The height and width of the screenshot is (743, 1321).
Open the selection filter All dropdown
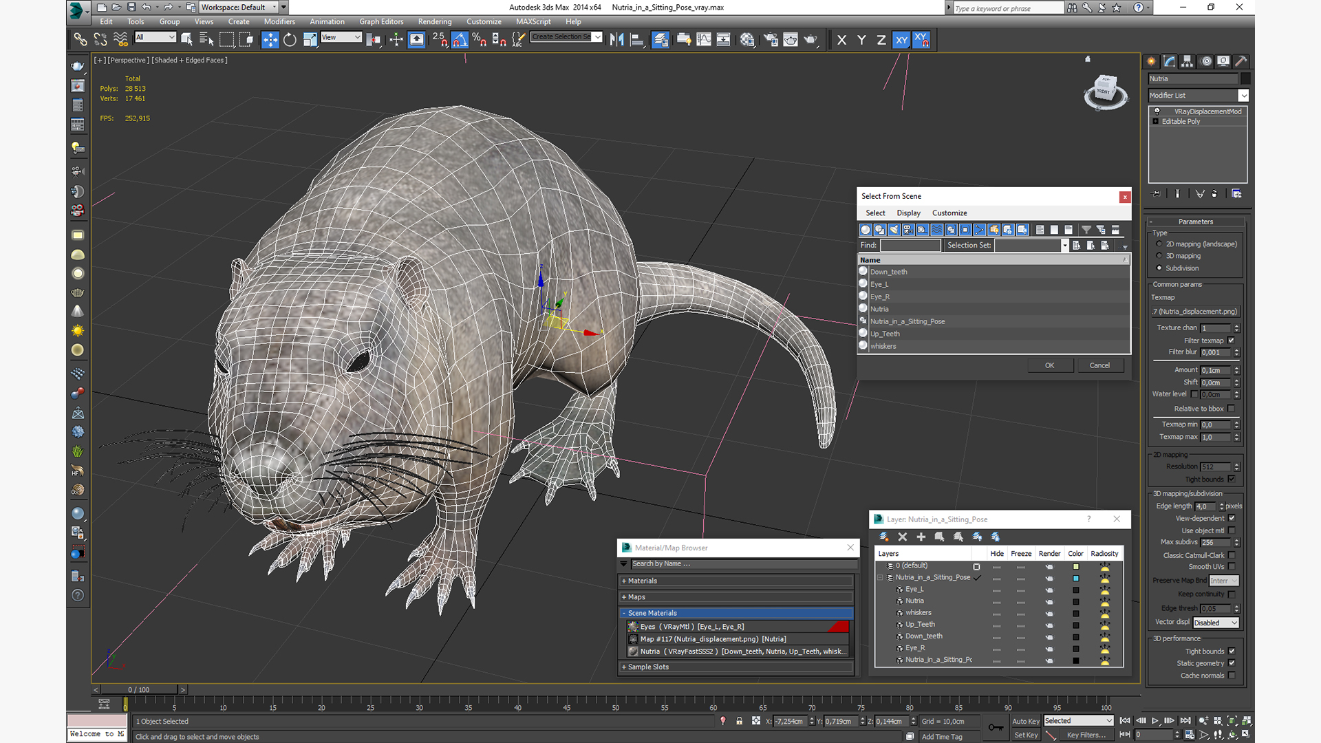pyautogui.click(x=155, y=37)
